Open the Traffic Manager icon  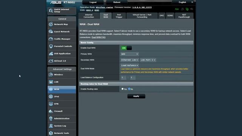click(x=51, y=39)
